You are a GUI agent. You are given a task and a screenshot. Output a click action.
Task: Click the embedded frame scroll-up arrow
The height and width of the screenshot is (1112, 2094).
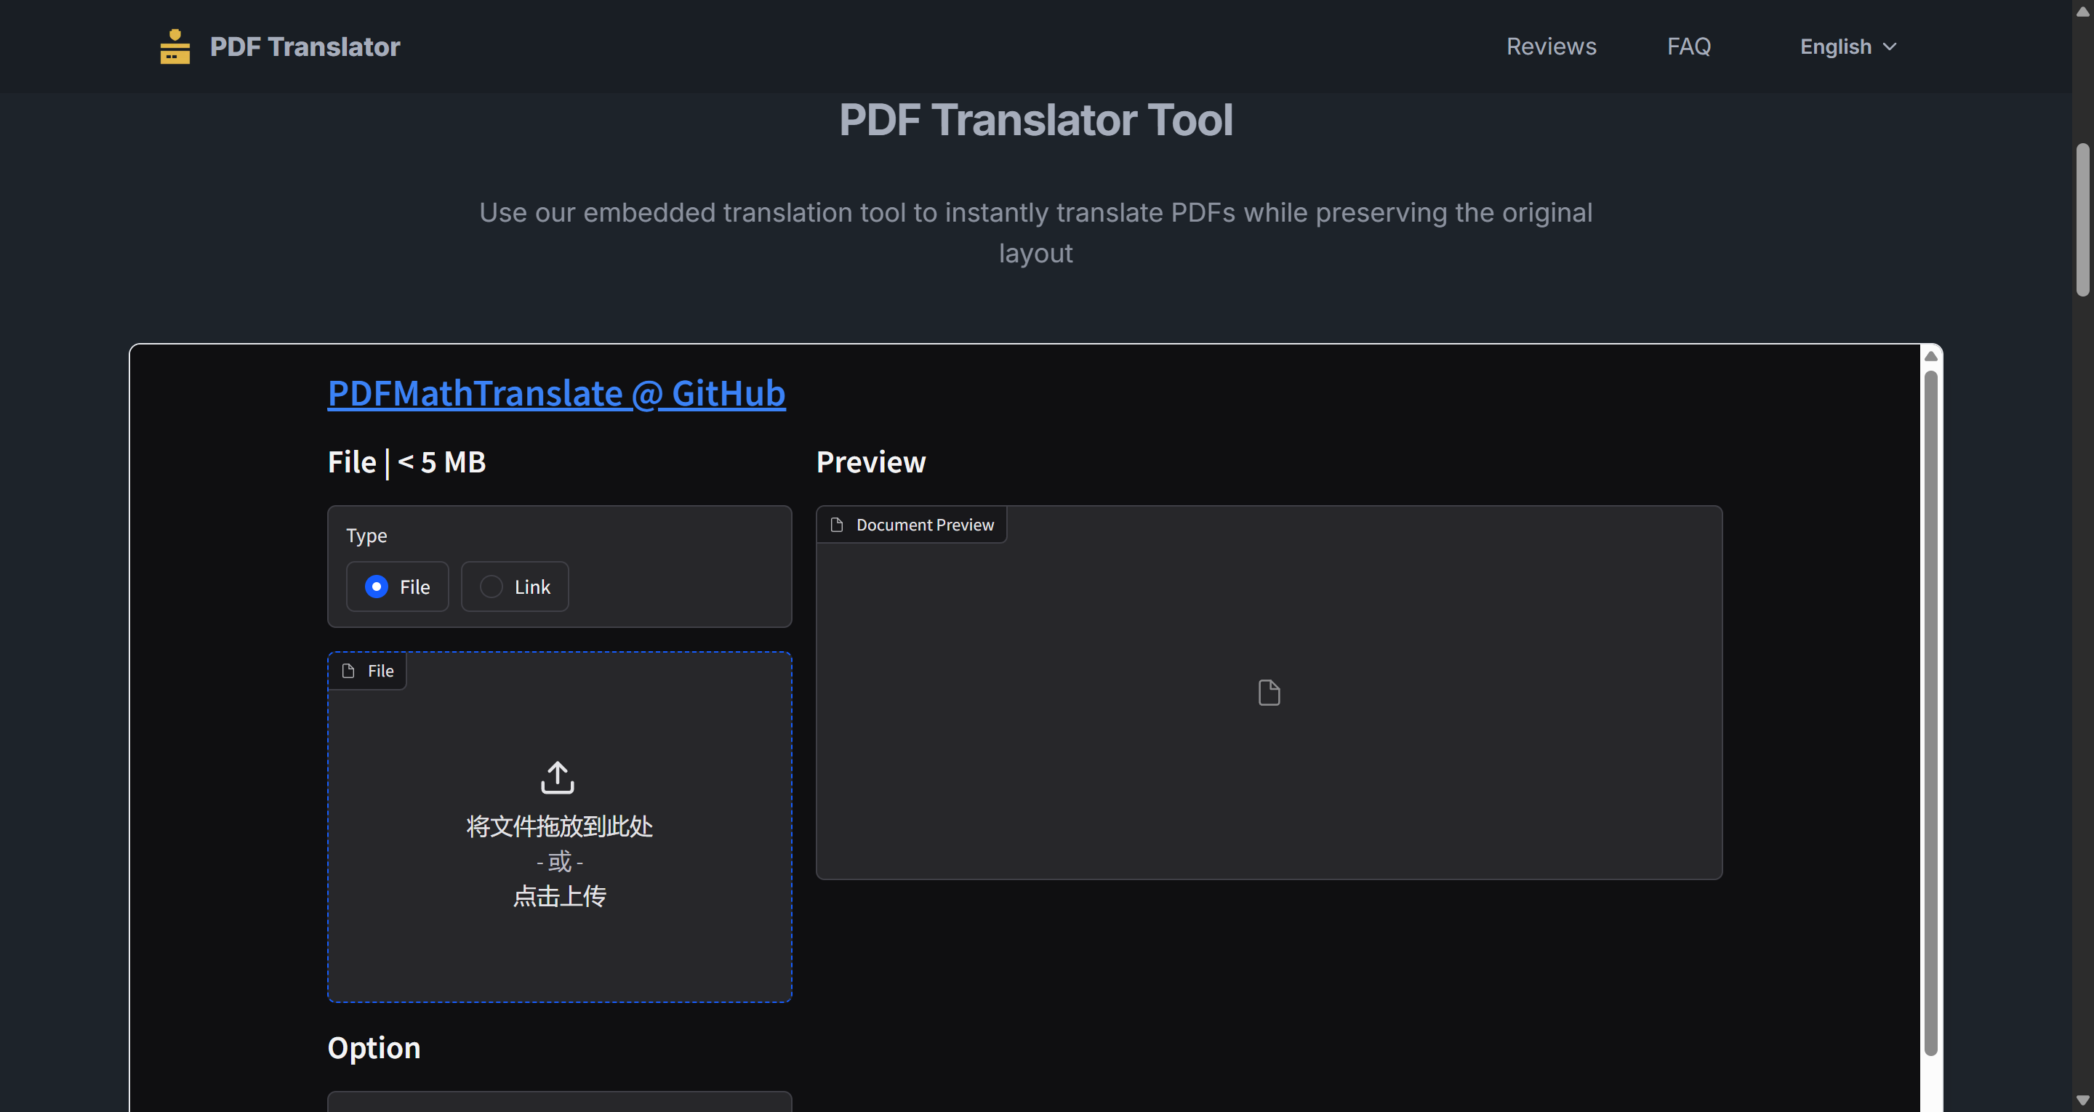1930,356
